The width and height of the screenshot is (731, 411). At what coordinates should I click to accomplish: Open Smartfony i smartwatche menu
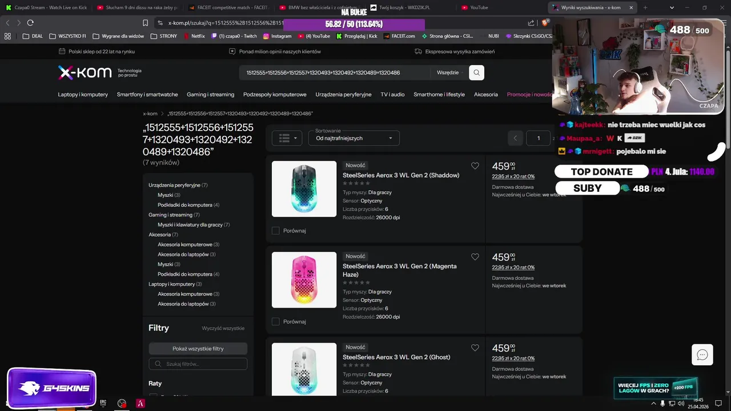click(x=147, y=94)
